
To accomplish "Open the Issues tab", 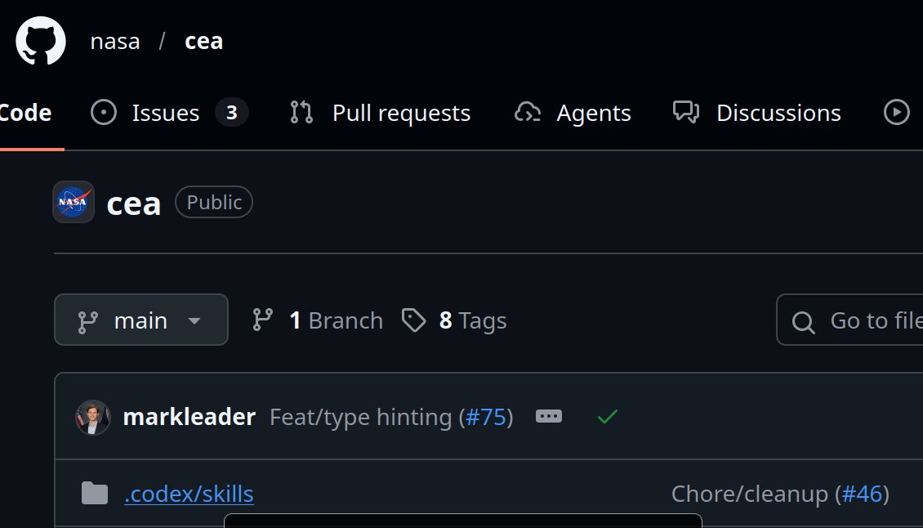I will click(x=169, y=113).
